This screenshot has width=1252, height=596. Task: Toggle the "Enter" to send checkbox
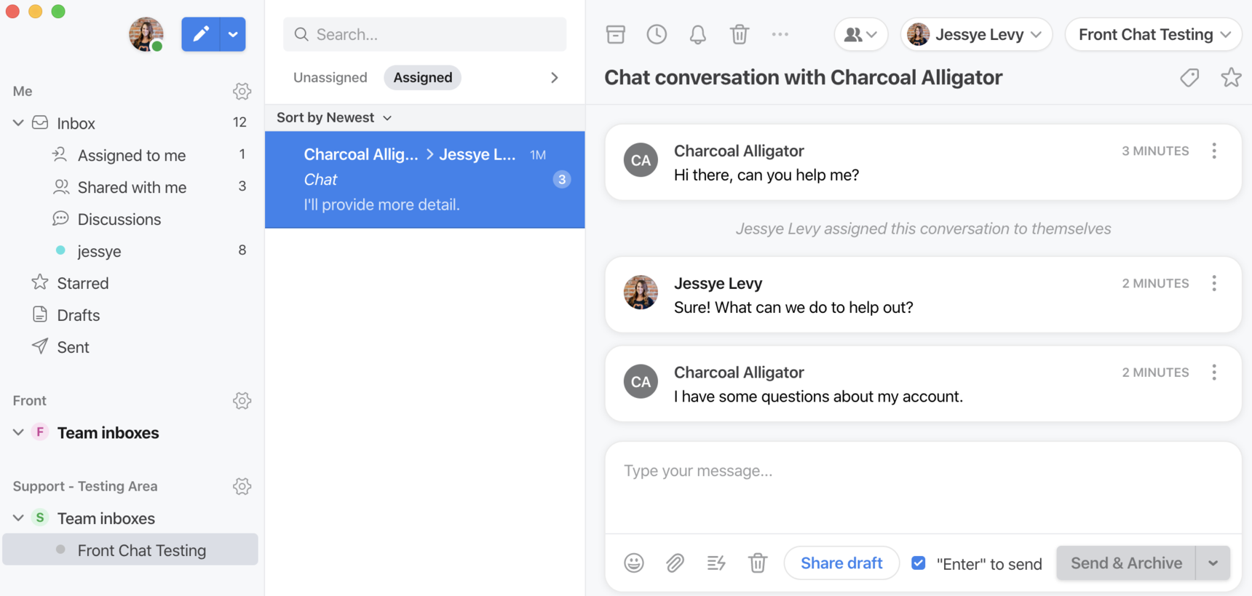pos(919,563)
